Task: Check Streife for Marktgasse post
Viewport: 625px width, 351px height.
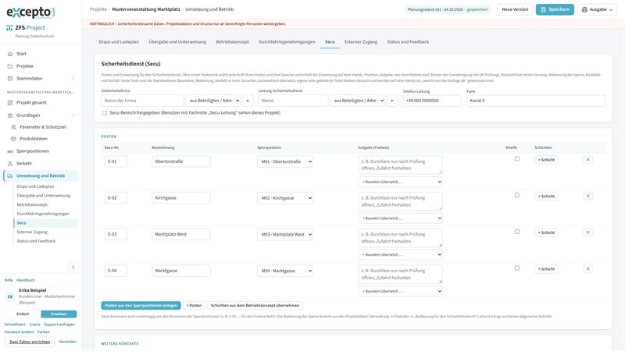Action: [517, 268]
